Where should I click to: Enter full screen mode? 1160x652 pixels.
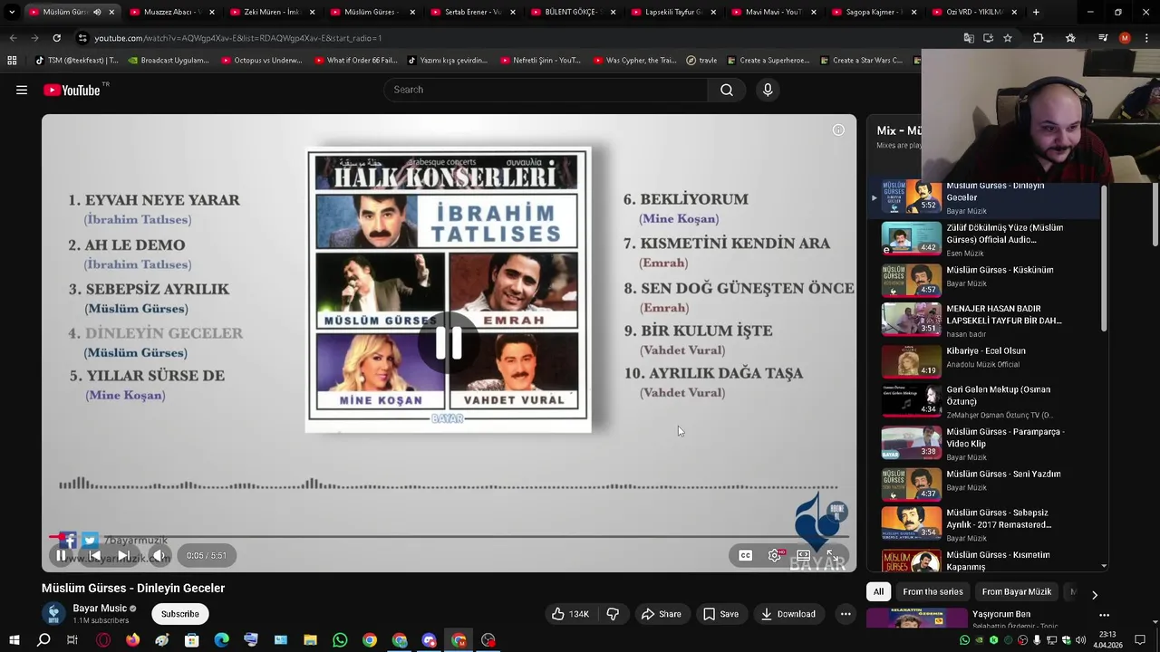(x=832, y=555)
